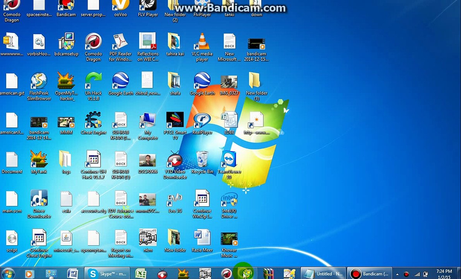
Task: Open the MyTank desktop shortcut
Action: (39, 162)
